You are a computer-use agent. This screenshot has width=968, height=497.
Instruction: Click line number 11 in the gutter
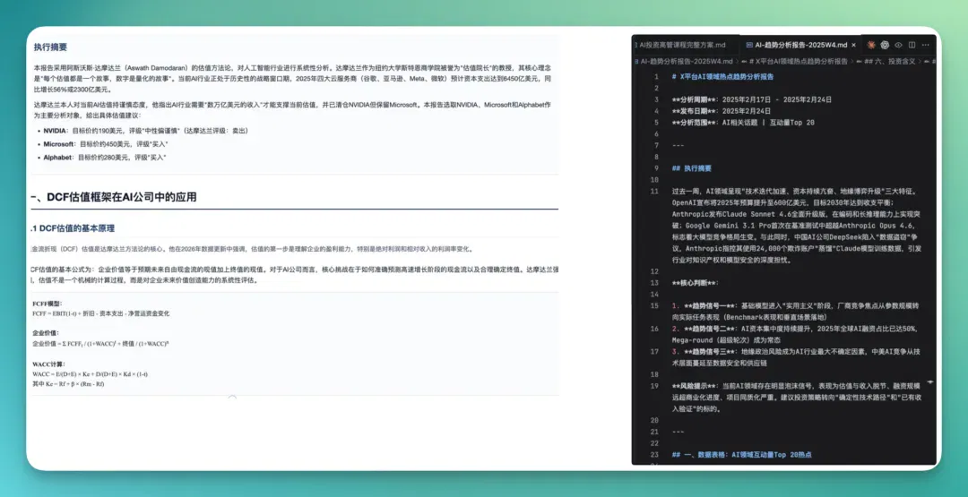[x=655, y=191]
